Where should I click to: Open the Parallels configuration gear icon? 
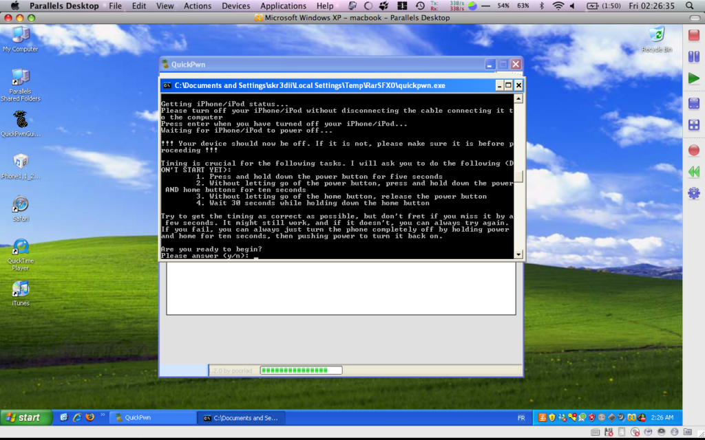coord(694,193)
